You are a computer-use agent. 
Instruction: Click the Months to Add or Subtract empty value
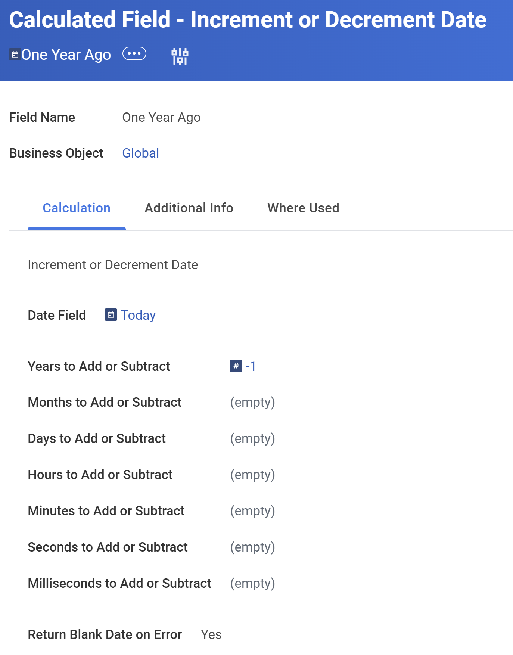[253, 402]
